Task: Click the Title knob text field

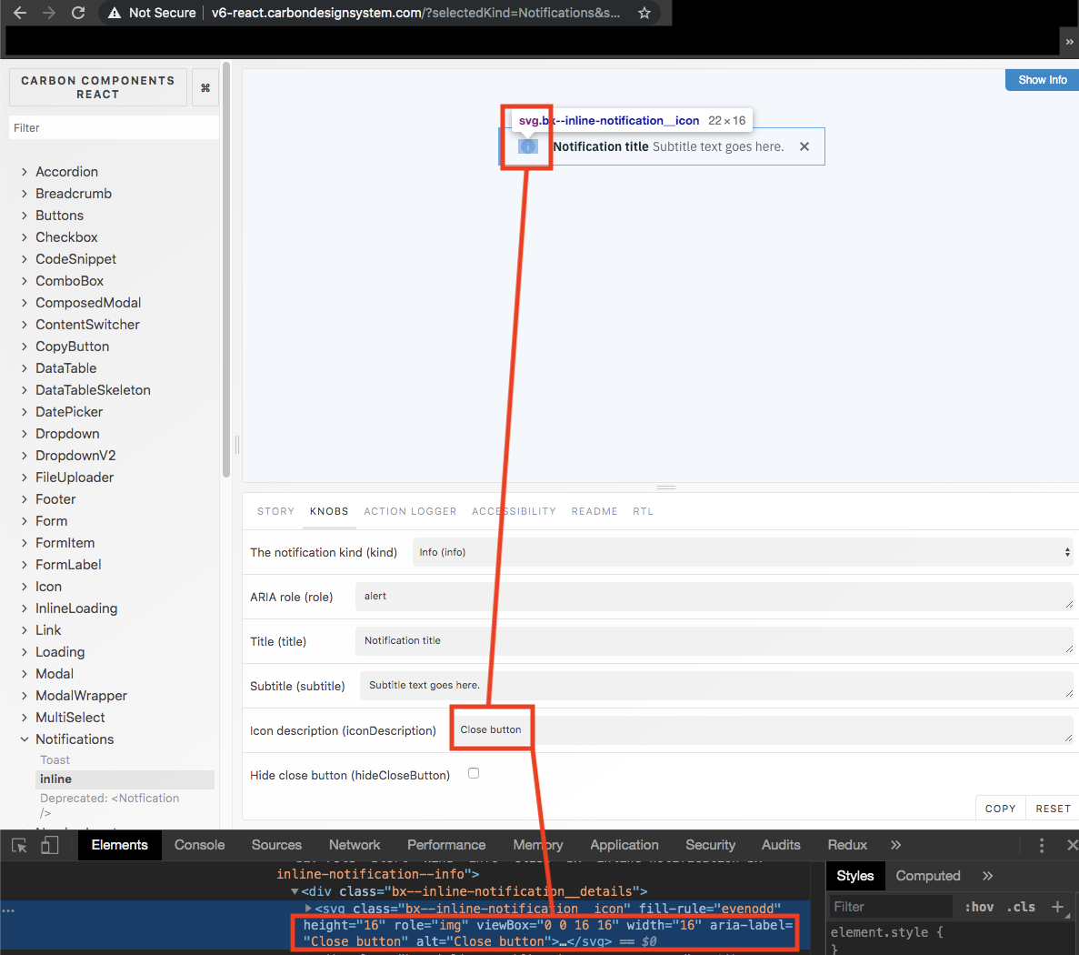Action: 714,641
